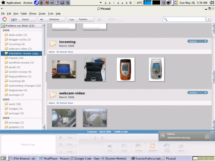
Task: Open the Picture menu
Action: (x=33, y=14)
